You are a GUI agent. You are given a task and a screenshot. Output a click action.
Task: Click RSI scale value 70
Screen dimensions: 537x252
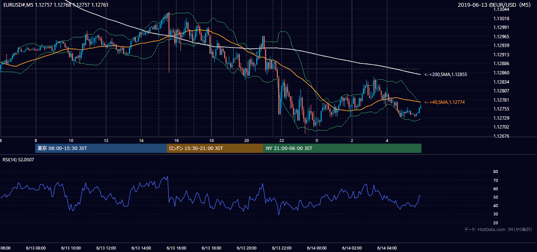tap(495, 180)
